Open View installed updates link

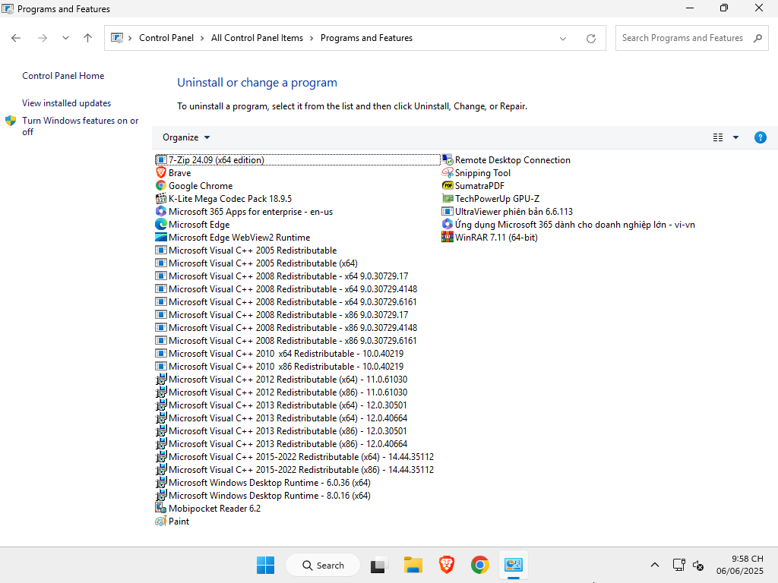pos(66,103)
